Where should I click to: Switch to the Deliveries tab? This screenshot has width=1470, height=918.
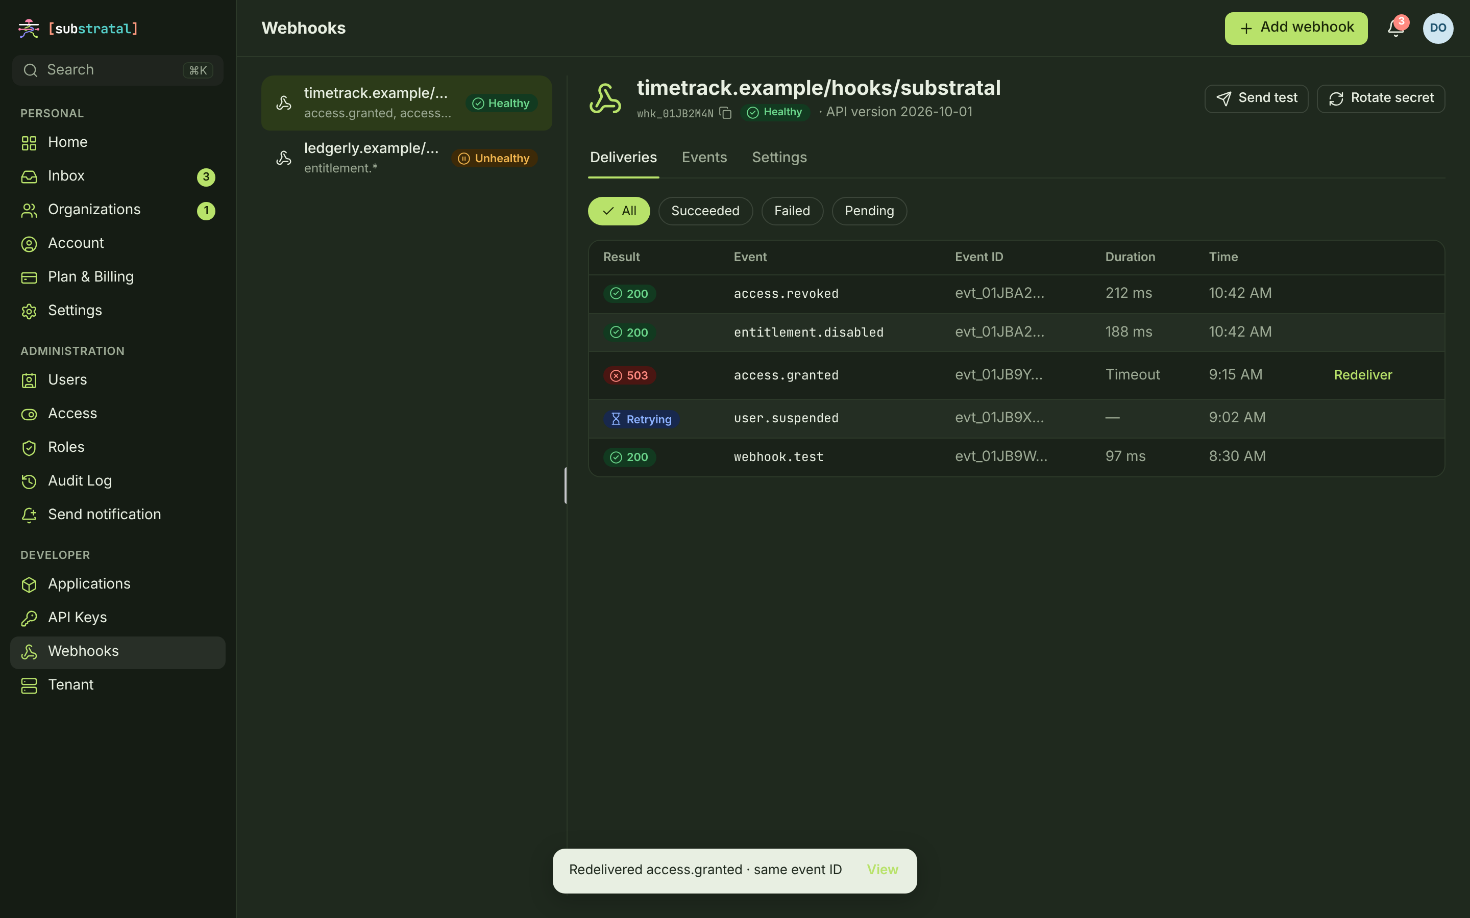pyautogui.click(x=623, y=158)
